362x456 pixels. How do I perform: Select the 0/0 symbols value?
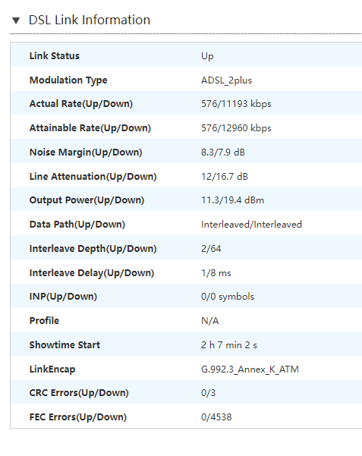coord(228,297)
